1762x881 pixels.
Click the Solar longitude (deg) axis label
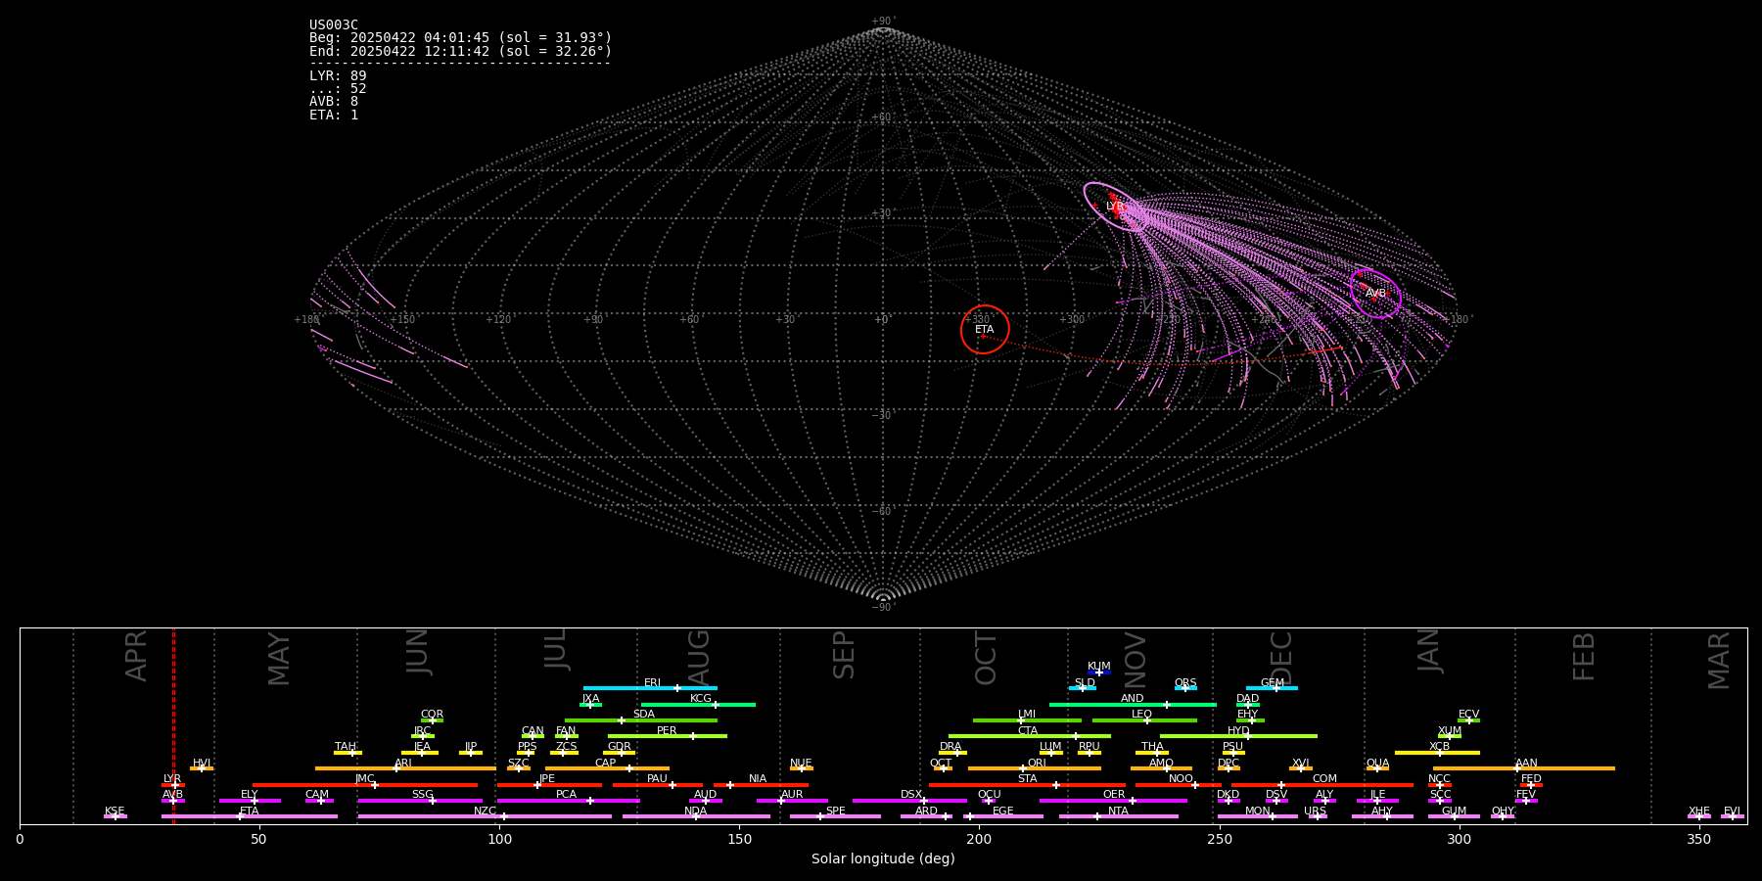click(x=883, y=859)
